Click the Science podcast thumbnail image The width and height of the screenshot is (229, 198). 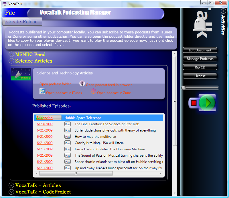[21, 74]
